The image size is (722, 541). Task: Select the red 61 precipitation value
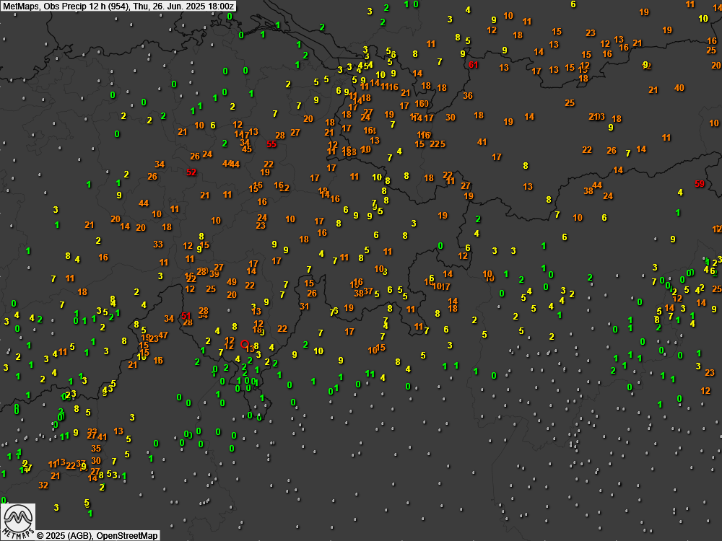[x=474, y=65]
